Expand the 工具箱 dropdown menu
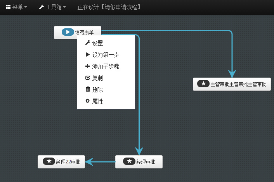 click(52, 7)
